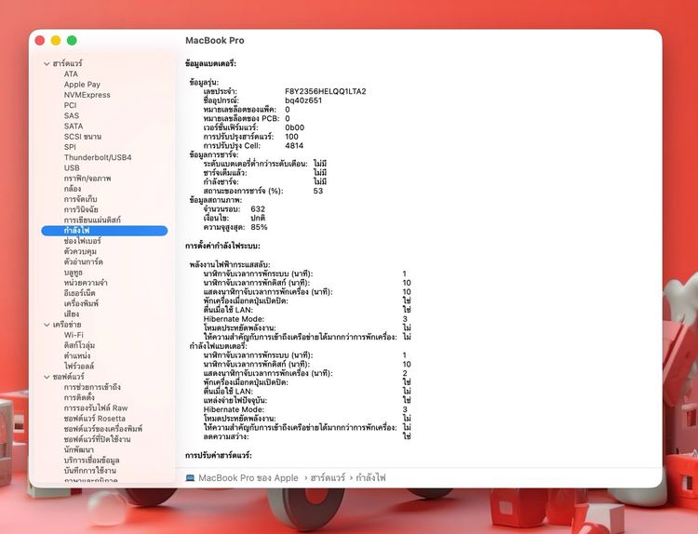Collapse the ฮาร์ดแวร์ section chevron
The width and height of the screenshot is (698, 534).
47,63
